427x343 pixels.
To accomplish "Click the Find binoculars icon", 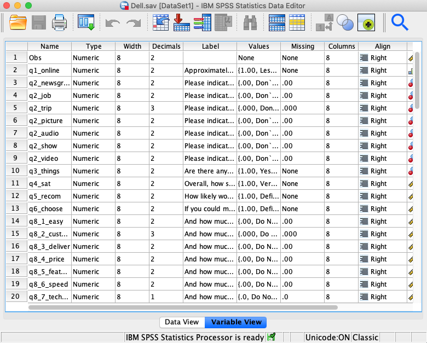I will [250, 22].
